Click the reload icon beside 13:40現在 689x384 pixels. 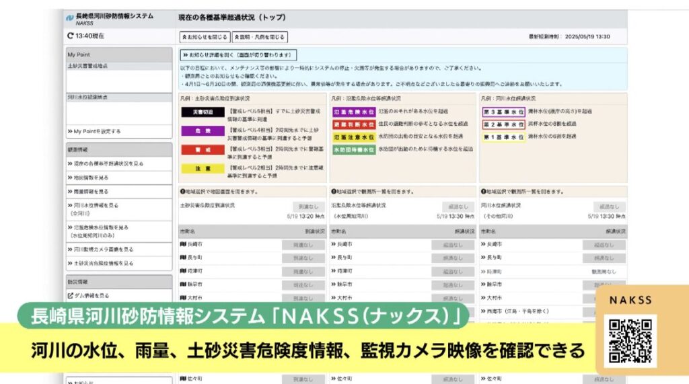pos(70,36)
